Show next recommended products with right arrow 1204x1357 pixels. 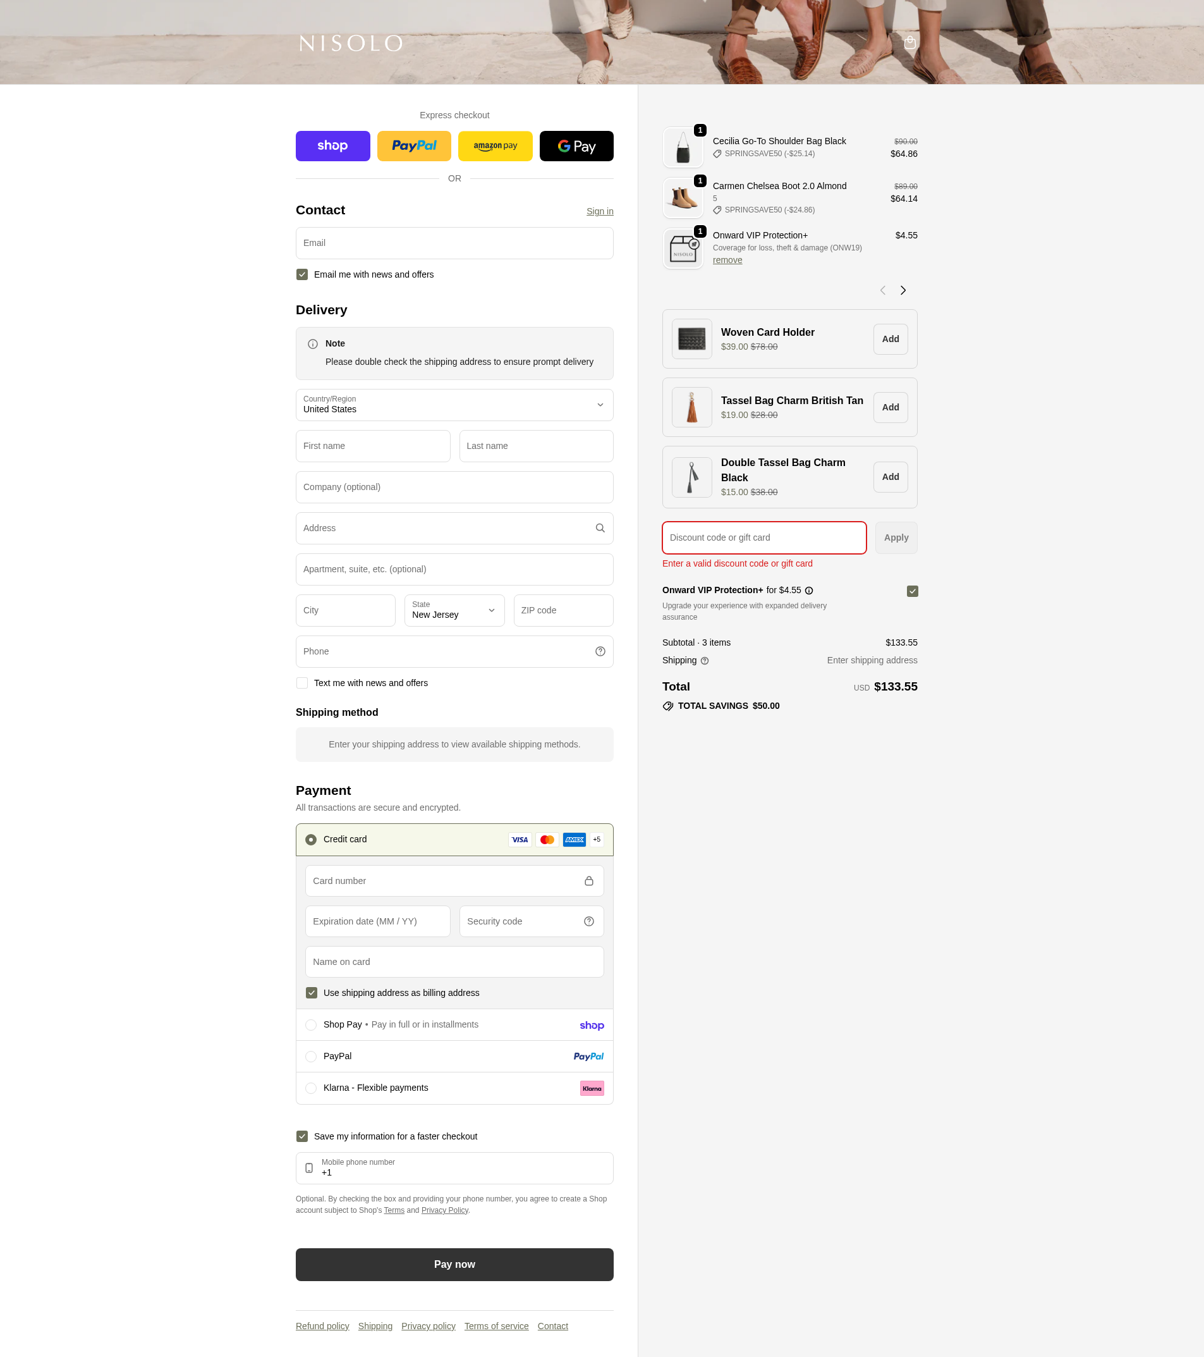(x=903, y=290)
